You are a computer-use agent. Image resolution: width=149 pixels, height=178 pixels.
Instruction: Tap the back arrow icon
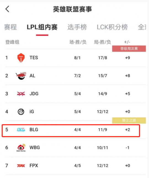7,9
